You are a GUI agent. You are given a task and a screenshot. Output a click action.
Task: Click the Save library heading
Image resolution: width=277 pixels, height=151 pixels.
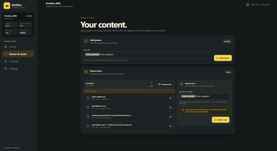click(x=90, y=84)
